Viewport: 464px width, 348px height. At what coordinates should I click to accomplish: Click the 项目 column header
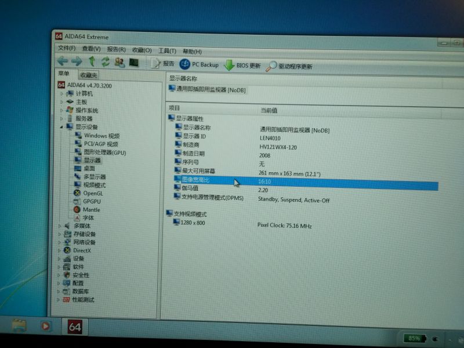(175, 108)
